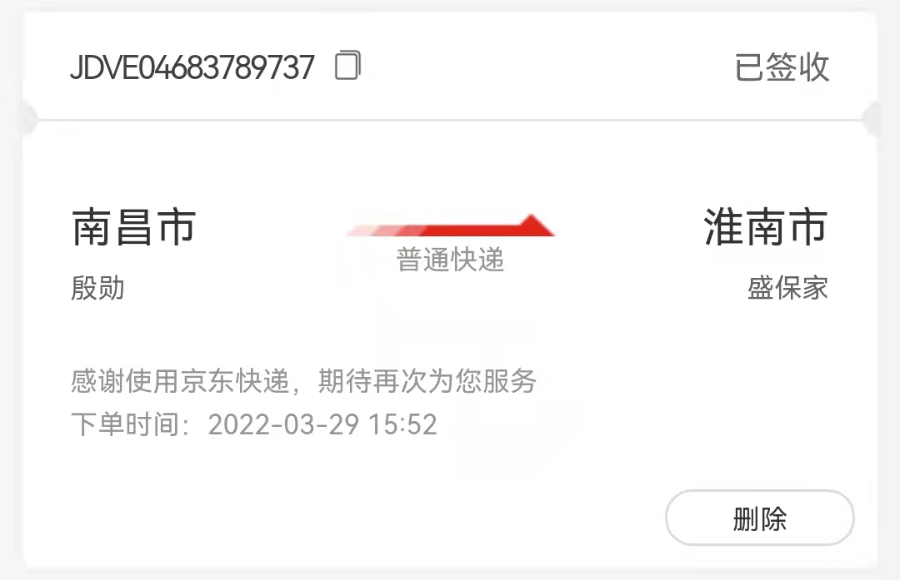Screen dimensions: 900x580
Task: Select sender name 殷勋
Action: click(97, 288)
